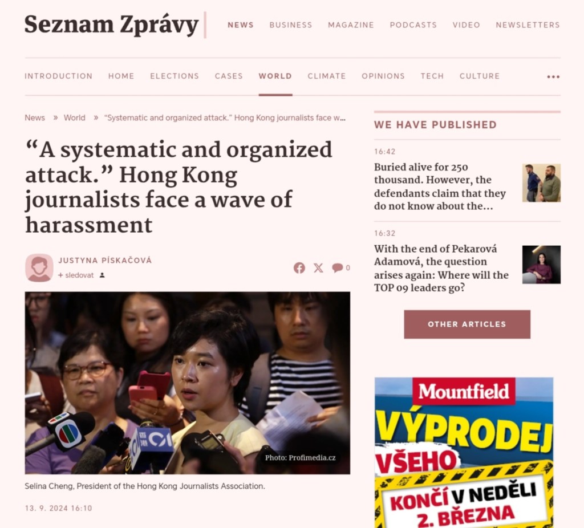The height and width of the screenshot is (528, 584).
Task: Select the Climate tab
Action: [x=327, y=76]
